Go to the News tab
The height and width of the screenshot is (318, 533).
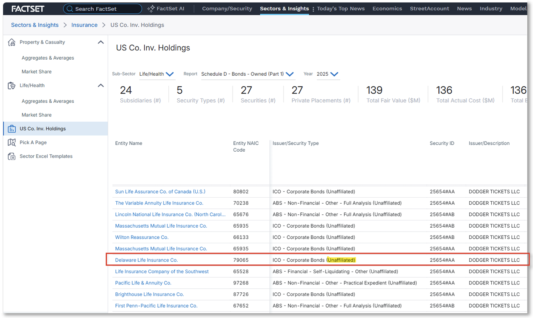click(464, 8)
